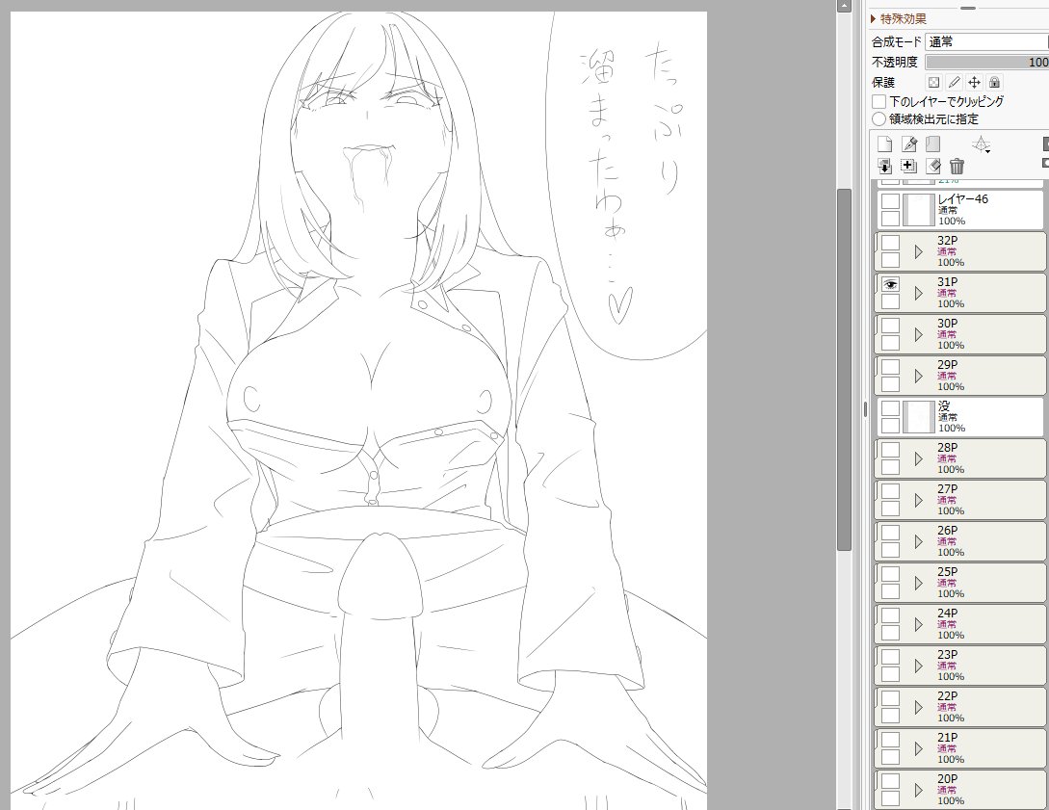Hide layer 31P via its eye toggle
This screenshot has width=1049, height=810.
[x=889, y=284]
